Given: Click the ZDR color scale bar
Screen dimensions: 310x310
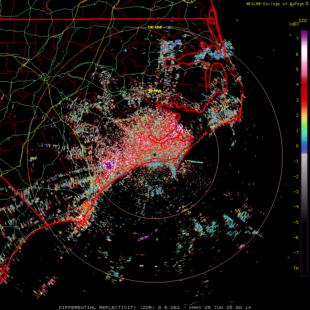Looking at the screenshot, I should 304,153.
